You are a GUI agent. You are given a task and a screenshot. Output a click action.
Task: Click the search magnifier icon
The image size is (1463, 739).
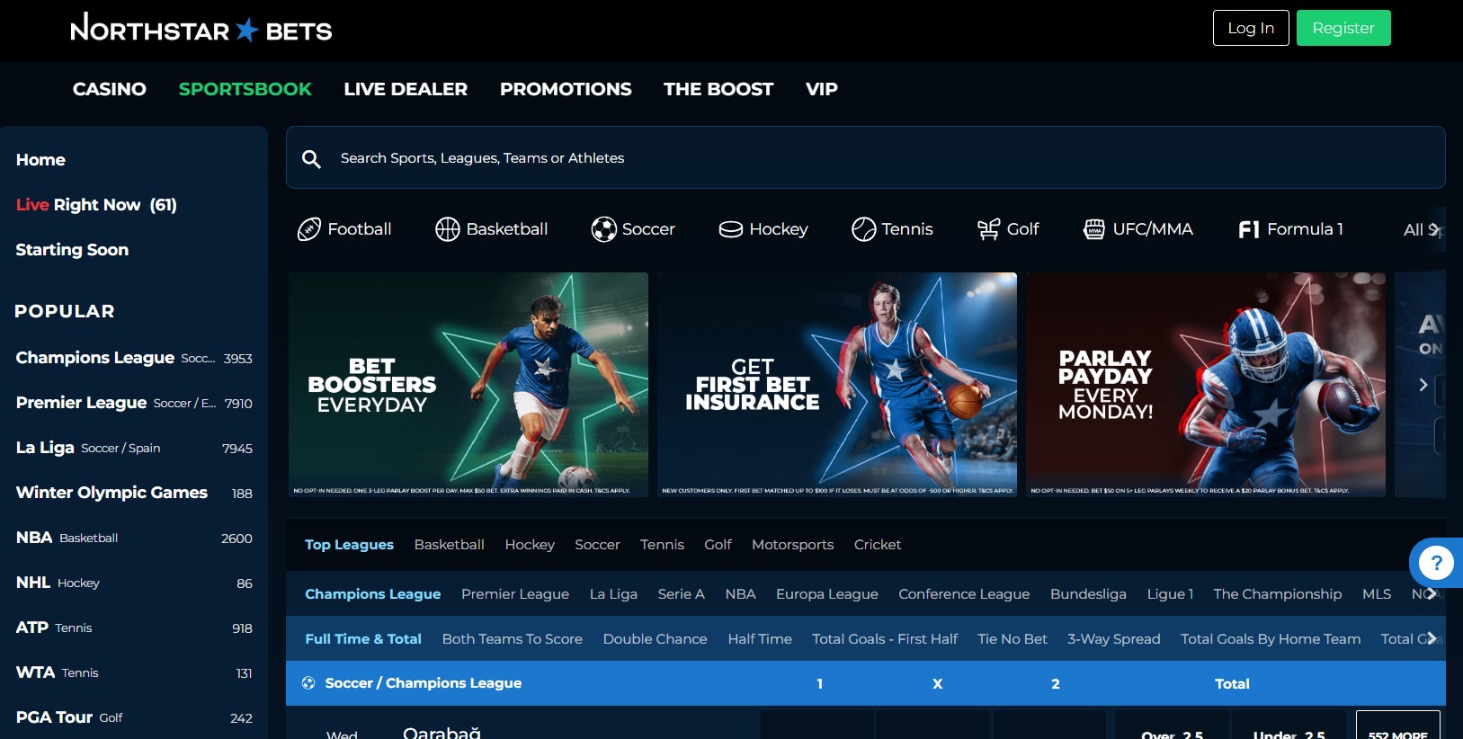[311, 159]
